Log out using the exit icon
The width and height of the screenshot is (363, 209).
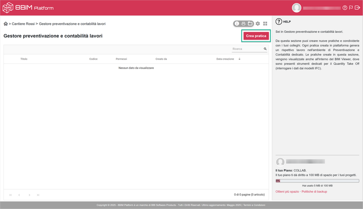coord(357,8)
